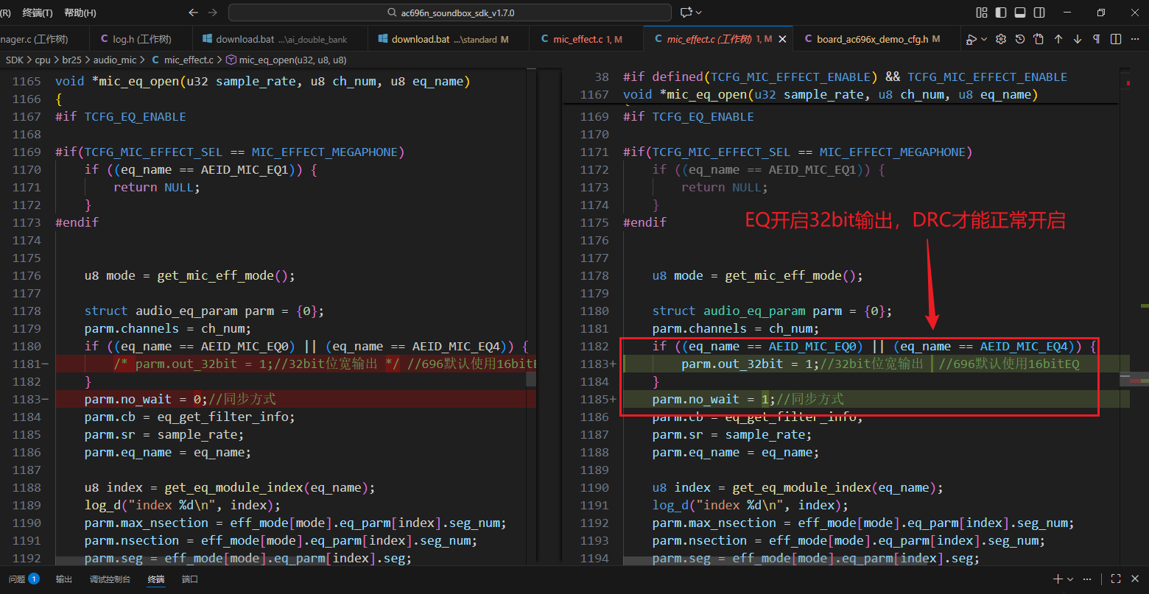This screenshot has width=1149, height=594.
Task: Expand the cpu breadcrumb folder
Action: [x=43, y=60]
